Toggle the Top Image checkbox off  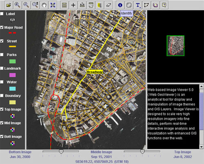coord(2,109)
